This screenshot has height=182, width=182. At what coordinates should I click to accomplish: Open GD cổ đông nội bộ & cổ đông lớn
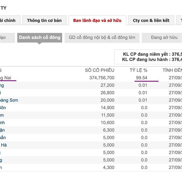[102, 38]
